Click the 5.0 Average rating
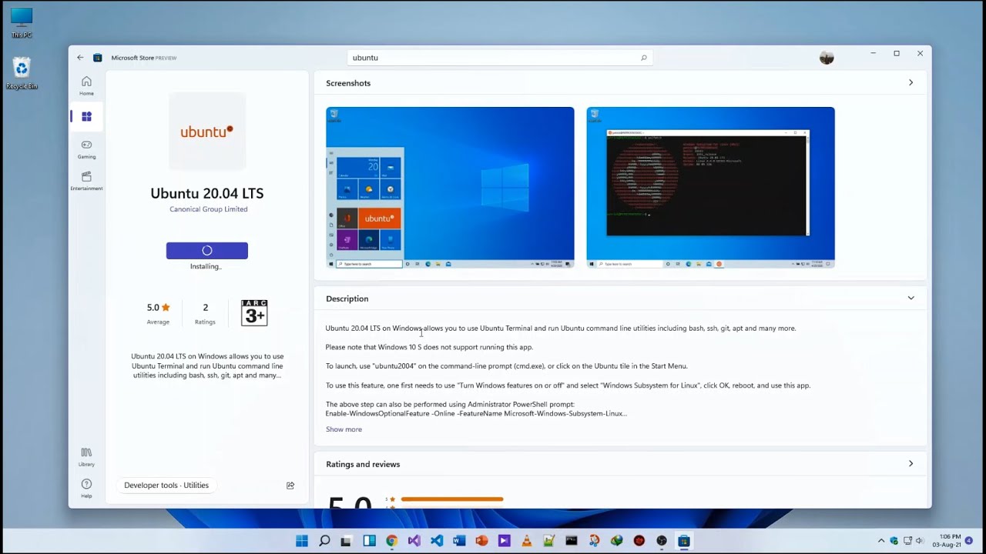The image size is (986, 554). pos(158,313)
